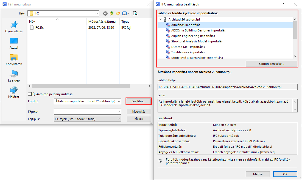This screenshot has width=302, height=180.
Task: Click the template file icon beside Archicad 26 sablon.tpl
Action: pos(165,19)
